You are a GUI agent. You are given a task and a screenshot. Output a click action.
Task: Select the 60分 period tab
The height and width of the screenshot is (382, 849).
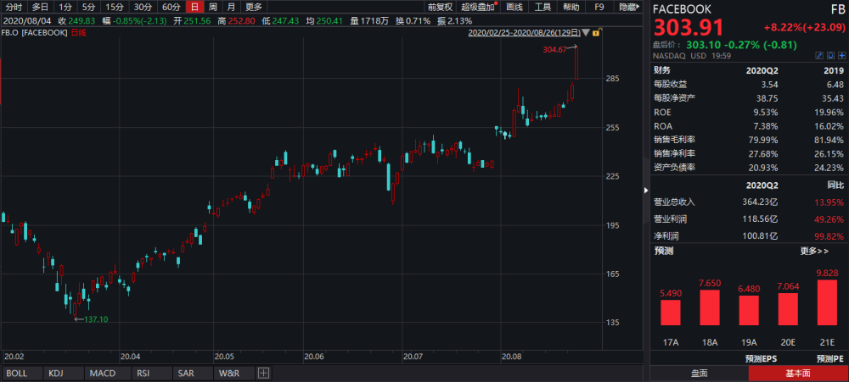tap(171, 7)
